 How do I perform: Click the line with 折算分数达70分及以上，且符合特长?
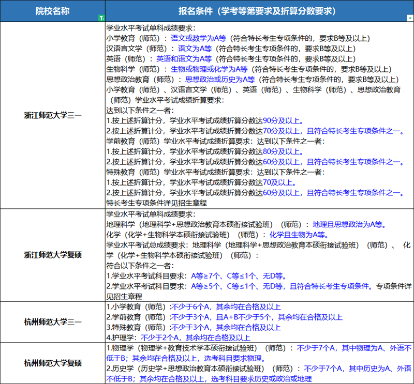(255, 131)
